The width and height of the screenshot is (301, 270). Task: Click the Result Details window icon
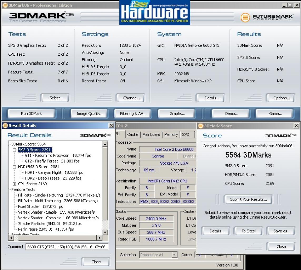point(5,126)
